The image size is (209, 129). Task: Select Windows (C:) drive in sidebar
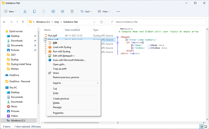18,120
